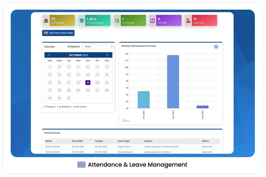
Task: Click the On Time Today clock icon
Action: pyautogui.click(x=117, y=21)
